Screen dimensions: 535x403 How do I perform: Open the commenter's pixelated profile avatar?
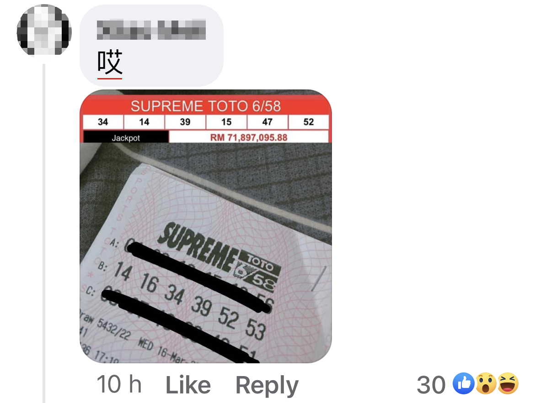point(44,30)
